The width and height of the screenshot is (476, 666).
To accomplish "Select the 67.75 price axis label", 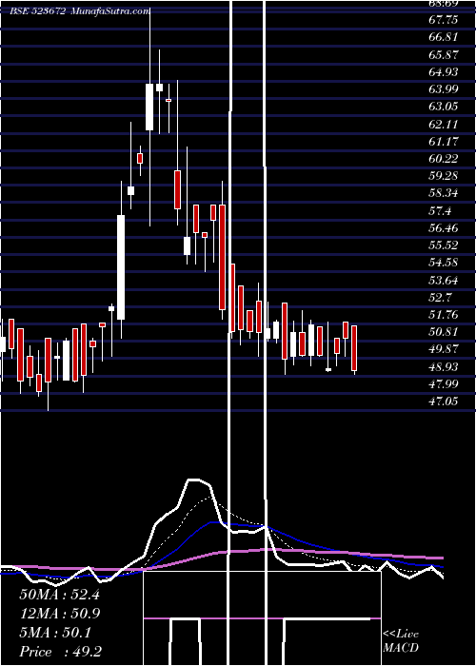I will (x=444, y=20).
